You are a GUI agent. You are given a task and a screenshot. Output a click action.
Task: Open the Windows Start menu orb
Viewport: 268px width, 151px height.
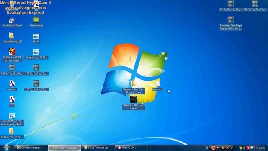tap(7, 148)
